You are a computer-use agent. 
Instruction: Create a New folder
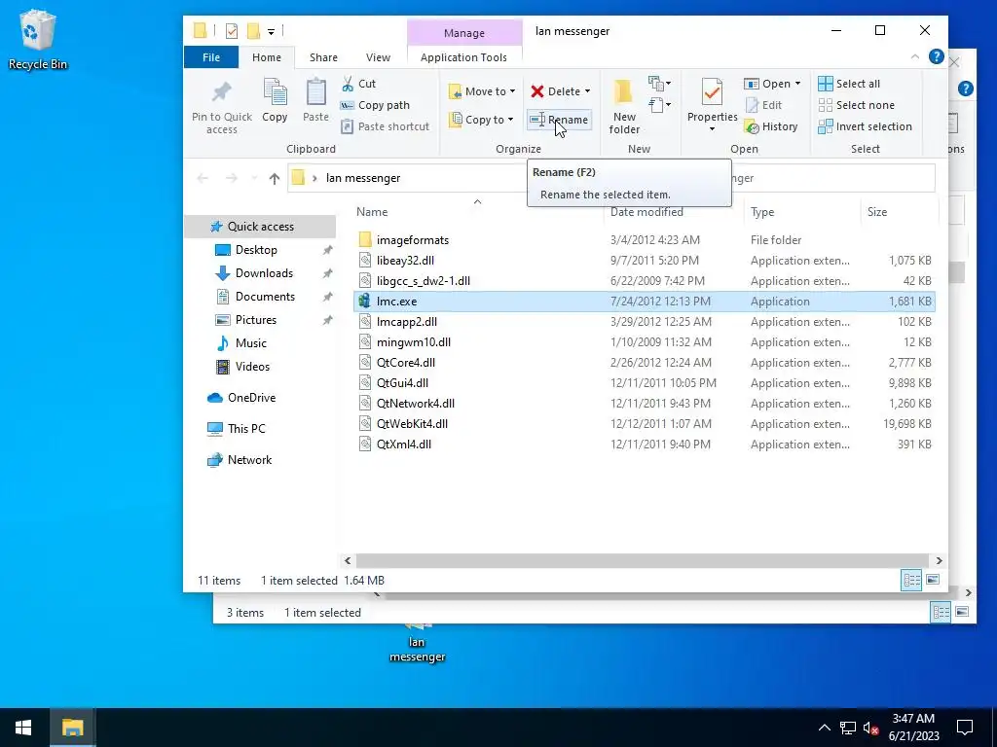624,106
